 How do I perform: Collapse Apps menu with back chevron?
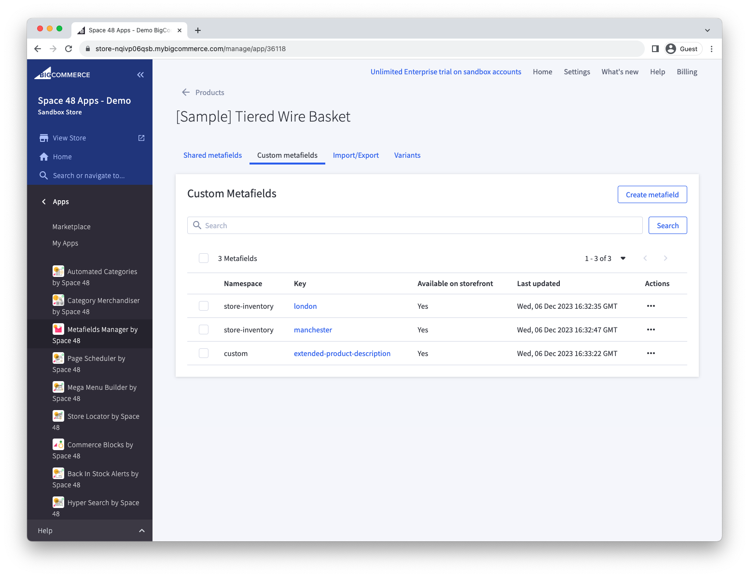point(44,202)
